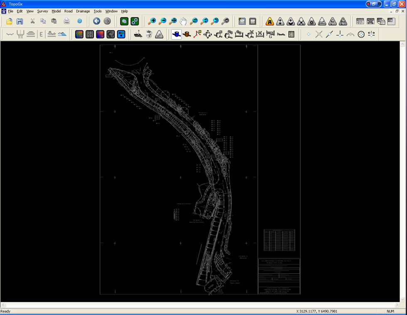Click the blue-framed window view icon
The height and width of the screenshot is (315, 407).
pyautogui.click(x=242, y=21)
